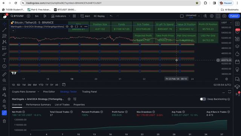Viewport: 241px width, 136px height.
Task: Switch to the Pine Editor tab
Action: coord(49,92)
